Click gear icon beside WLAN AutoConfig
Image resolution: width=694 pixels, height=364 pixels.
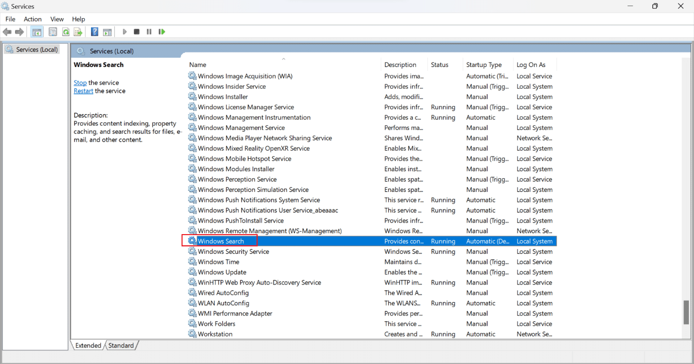pos(192,303)
